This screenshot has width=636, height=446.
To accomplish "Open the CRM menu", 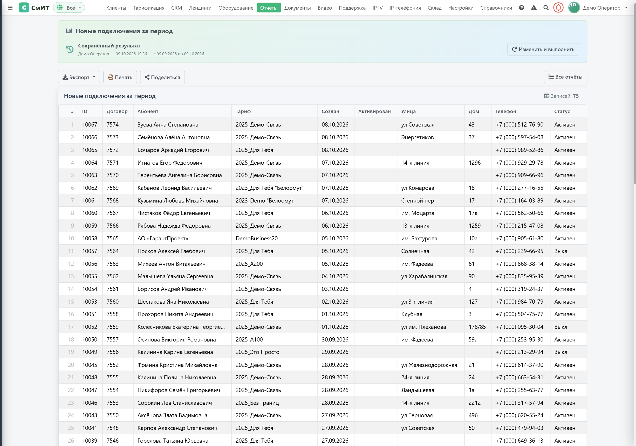I will pyautogui.click(x=176, y=8).
